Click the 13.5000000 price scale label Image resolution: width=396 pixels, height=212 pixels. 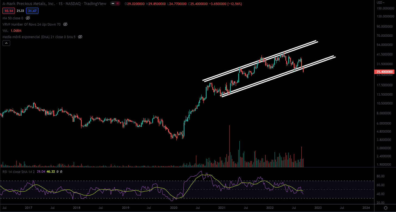click(x=385, y=94)
